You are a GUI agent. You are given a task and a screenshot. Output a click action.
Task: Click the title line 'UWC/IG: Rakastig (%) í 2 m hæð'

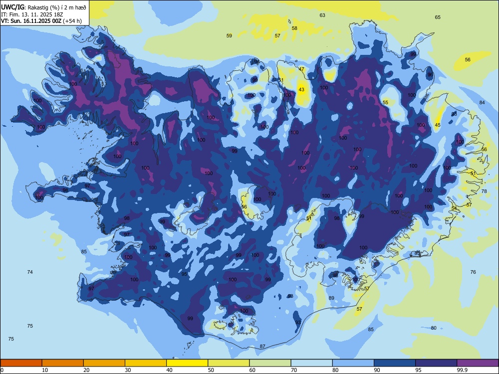tap(43, 7)
